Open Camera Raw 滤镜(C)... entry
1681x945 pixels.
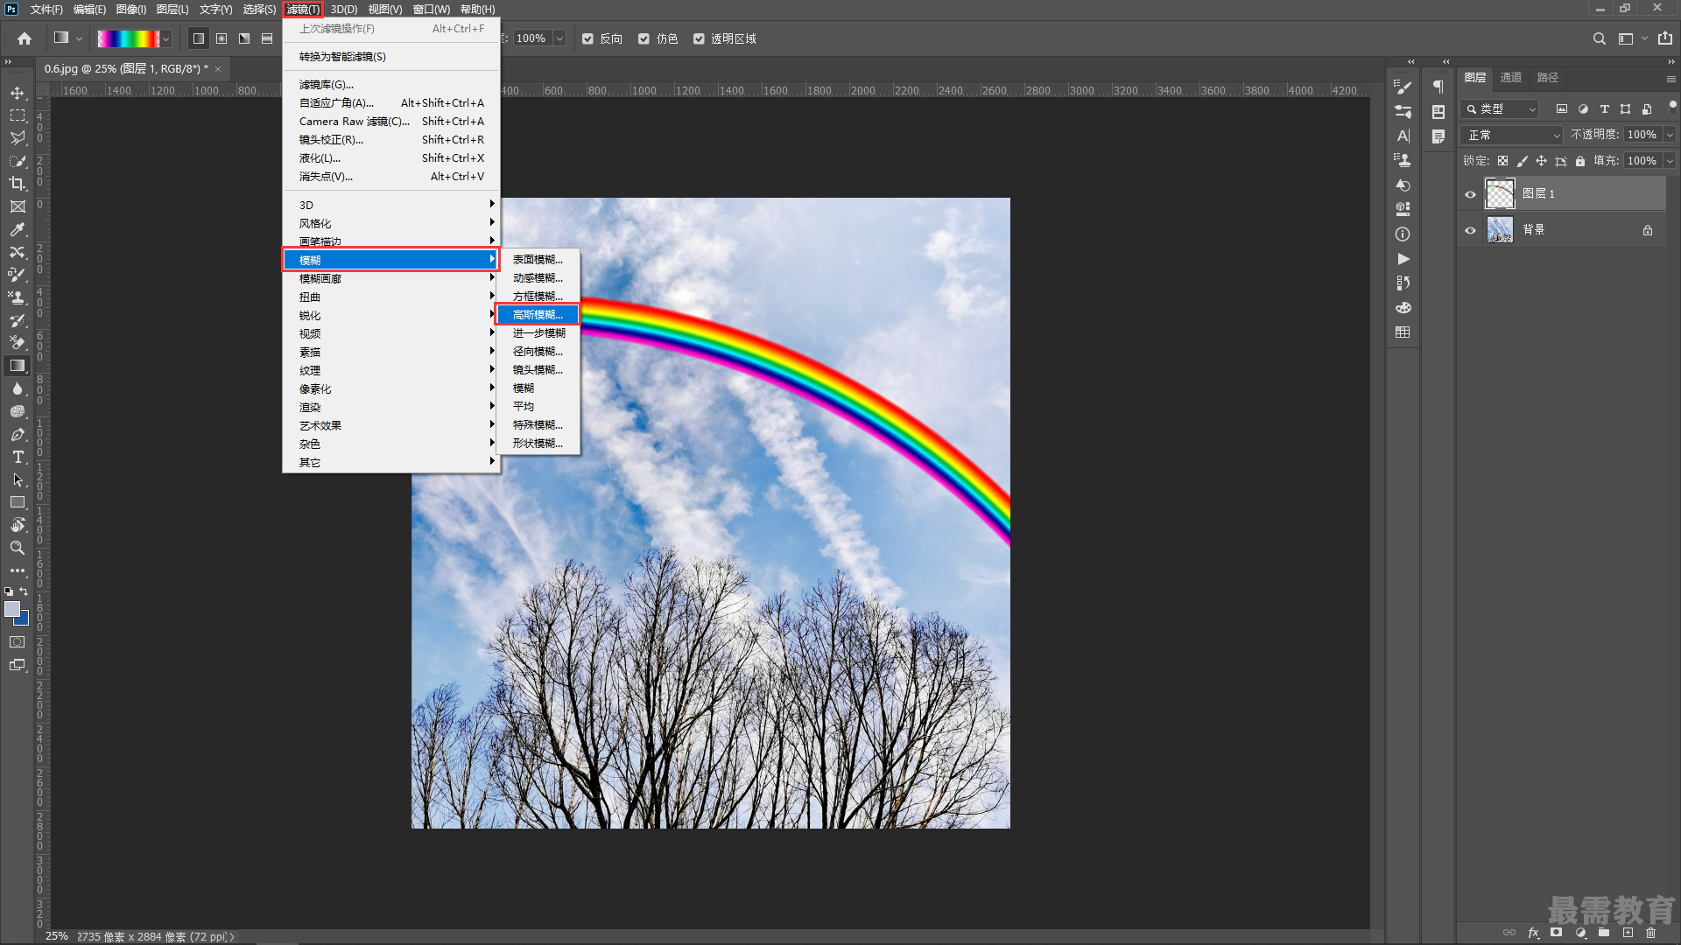click(x=390, y=122)
